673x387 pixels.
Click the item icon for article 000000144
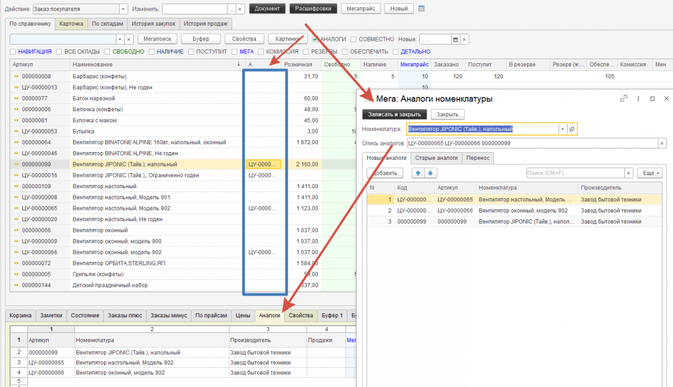click(x=16, y=285)
